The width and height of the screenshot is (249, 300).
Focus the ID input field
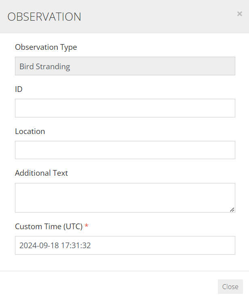pyautogui.click(x=125, y=108)
